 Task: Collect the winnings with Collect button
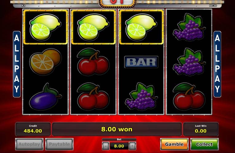coord(204,144)
